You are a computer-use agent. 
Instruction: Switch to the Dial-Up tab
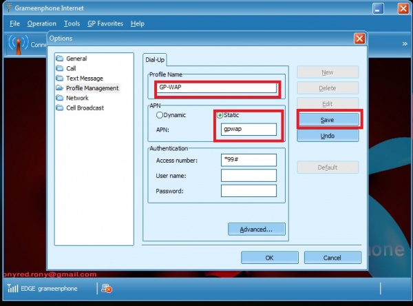pyautogui.click(x=155, y=60)
